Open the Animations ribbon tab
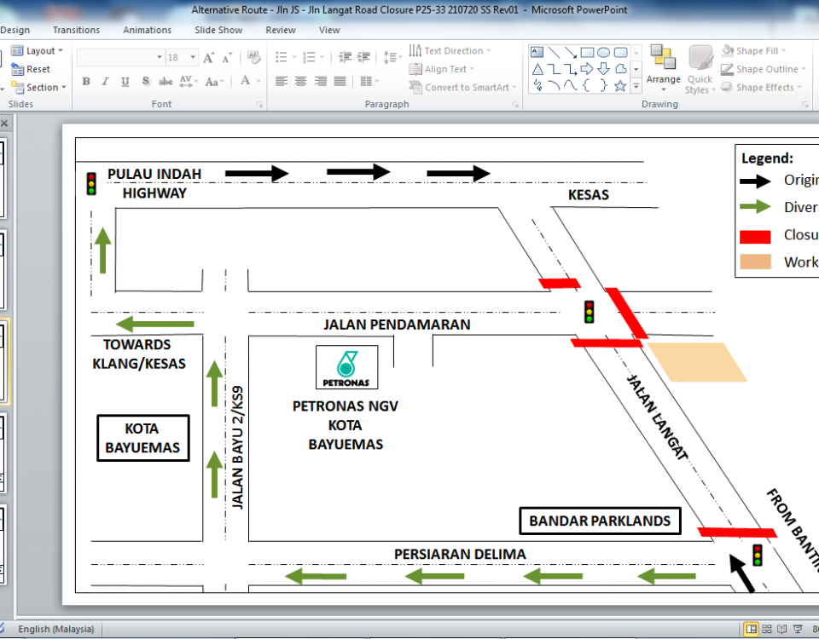This screenshot has width=819, height=639. [x=147, y=30]
